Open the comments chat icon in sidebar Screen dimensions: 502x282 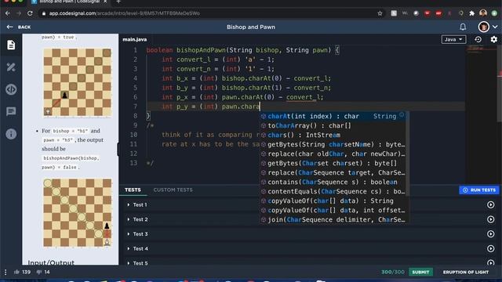click(11, 111)
